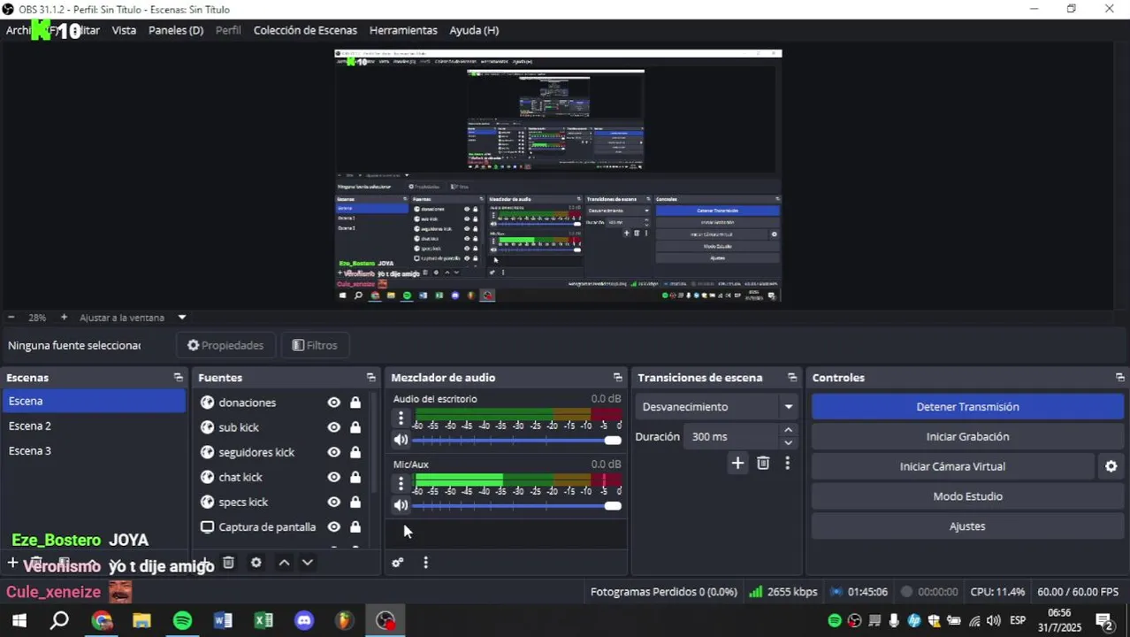Zoom out the preview with minus
Viewport: 1130px width, 637px height.
(11, 318)
